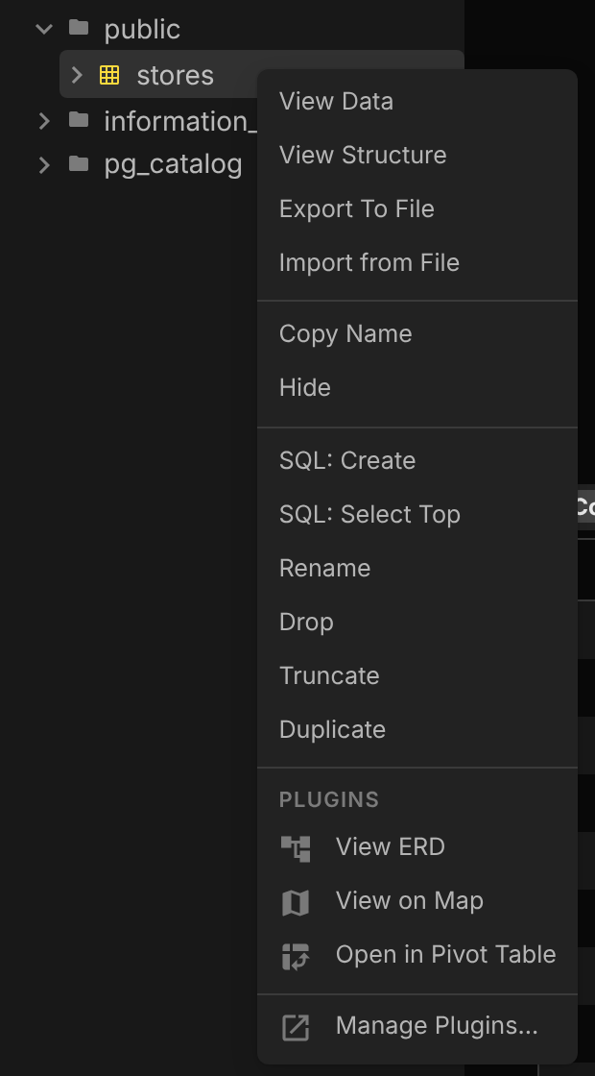Click the Pivot Table icon
The height and width of the screenshot is (1076, 595).
(x=296, y=956)
